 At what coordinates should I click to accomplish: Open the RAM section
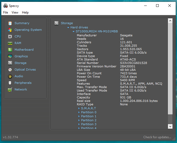(18, 43)
